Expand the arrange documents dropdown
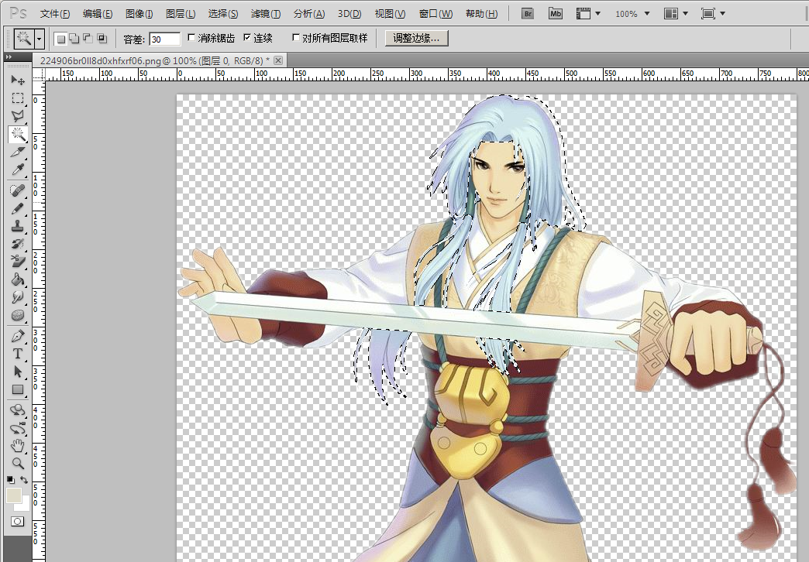The width and height of the screenshot is (809, 562). (x=676, y=14)
